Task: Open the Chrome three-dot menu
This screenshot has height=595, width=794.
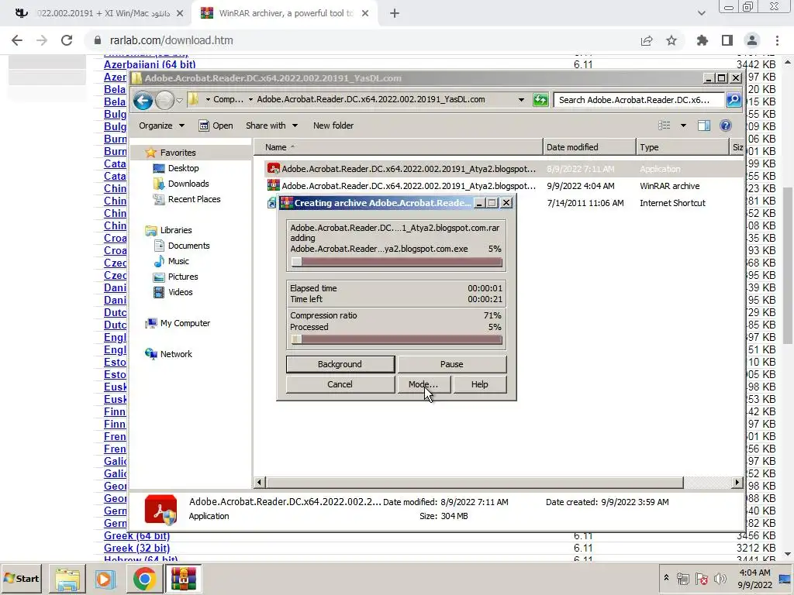Action: pyautogui.click(x=777, y=40)
